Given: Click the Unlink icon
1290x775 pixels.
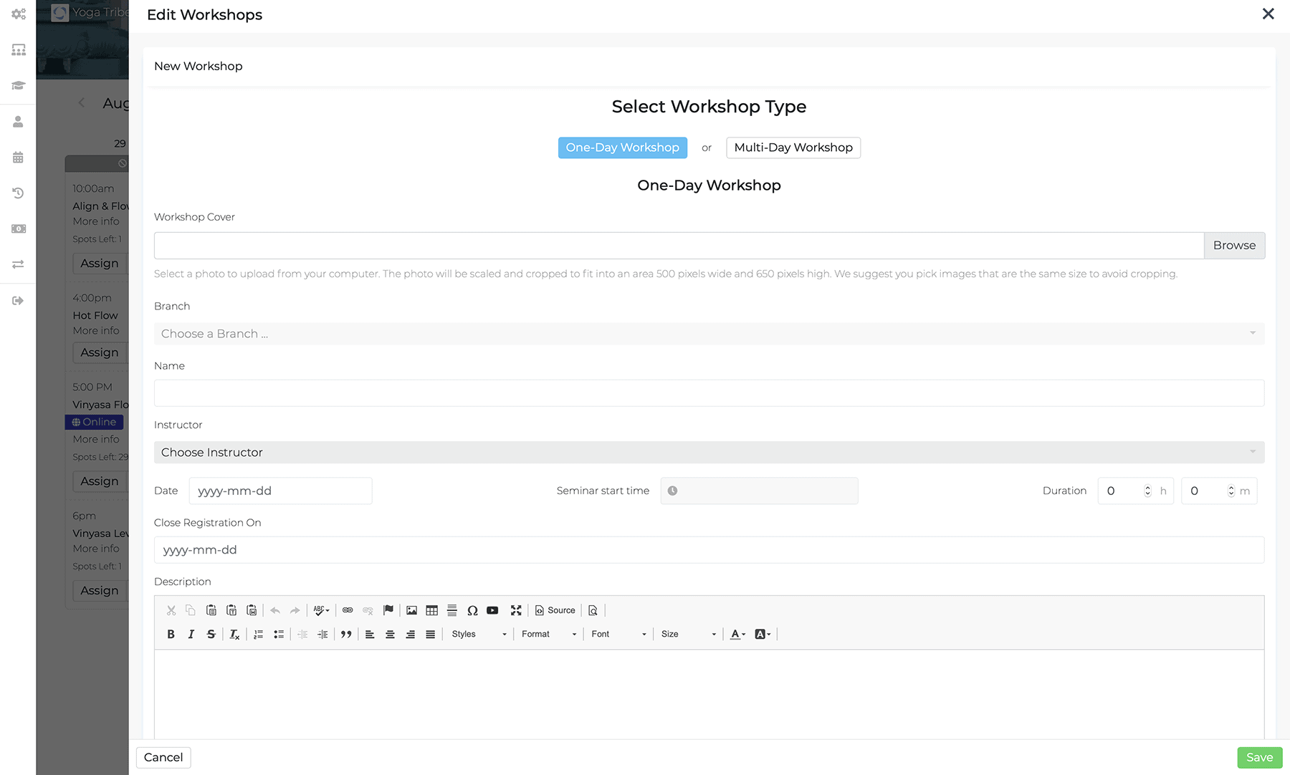Looking at the screenshot, I should (368, 610).
